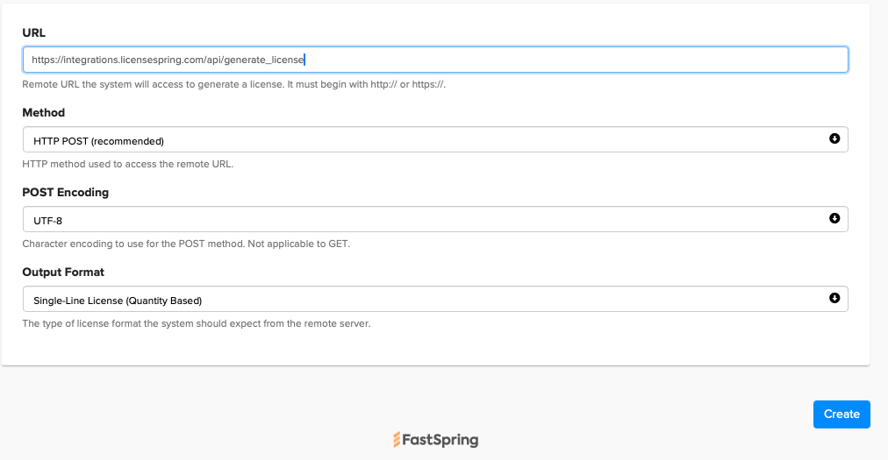Click the POST Encoding label
The image size is (888, 460).
[65, 192]
